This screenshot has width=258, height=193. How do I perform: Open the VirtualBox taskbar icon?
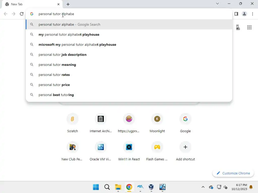(x=151, y=187)
